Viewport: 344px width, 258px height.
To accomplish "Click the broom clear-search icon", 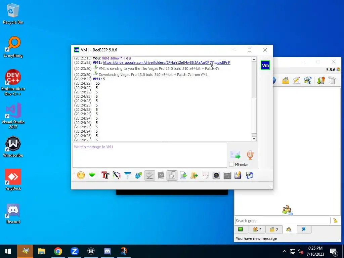I will pyautogui.click(x=336, y=220).
